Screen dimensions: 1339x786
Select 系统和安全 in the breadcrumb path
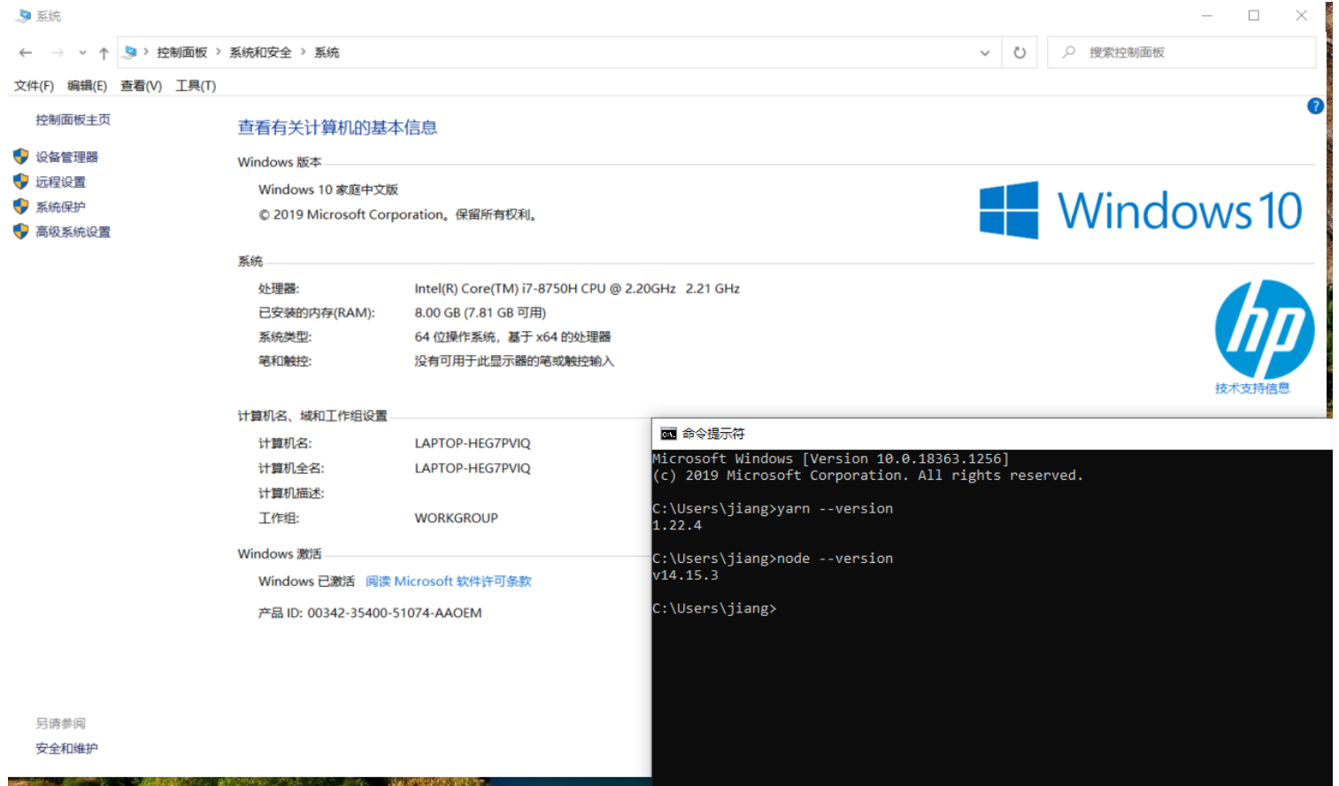coord(260,52)
